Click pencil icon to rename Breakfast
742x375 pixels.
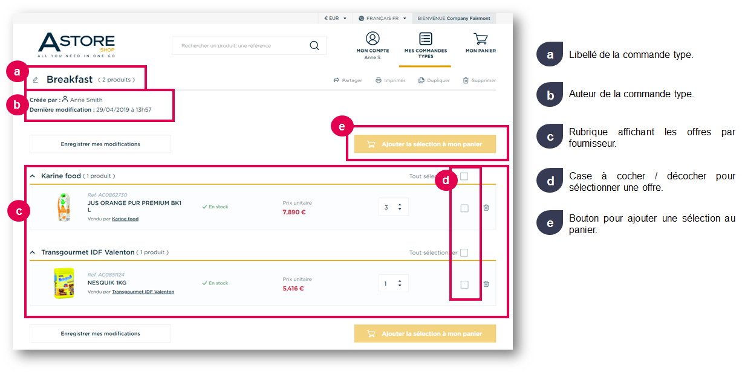pos(35,80)
